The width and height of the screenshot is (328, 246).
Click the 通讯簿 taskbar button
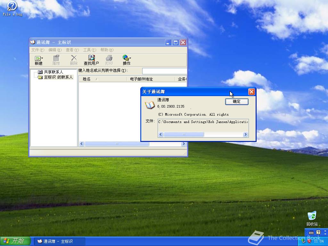point(59,241)
